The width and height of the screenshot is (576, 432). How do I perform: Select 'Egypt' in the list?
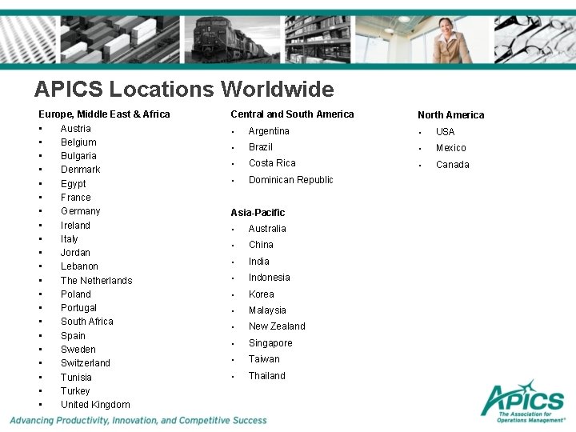74,184
